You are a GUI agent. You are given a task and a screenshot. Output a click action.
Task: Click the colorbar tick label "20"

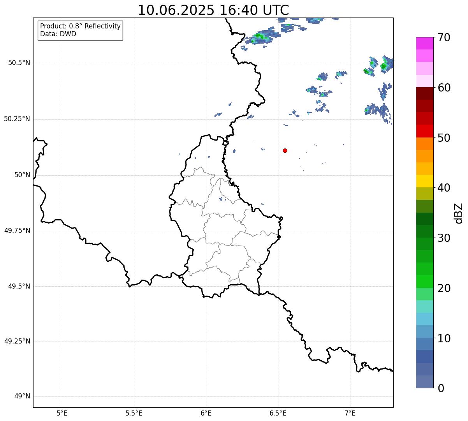pyautogui.click(x=443, y=288)
